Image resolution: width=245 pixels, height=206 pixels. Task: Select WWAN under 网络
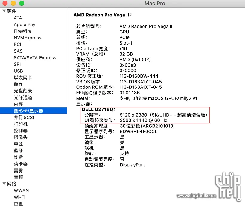tap(21, 190)
